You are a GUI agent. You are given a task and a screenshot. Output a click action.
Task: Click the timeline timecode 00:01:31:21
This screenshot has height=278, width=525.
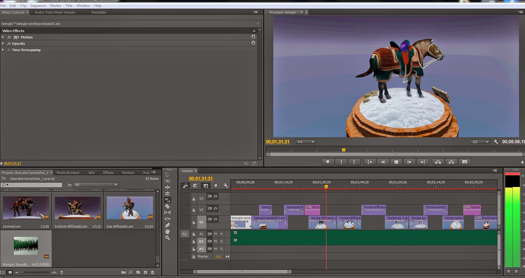201,179
